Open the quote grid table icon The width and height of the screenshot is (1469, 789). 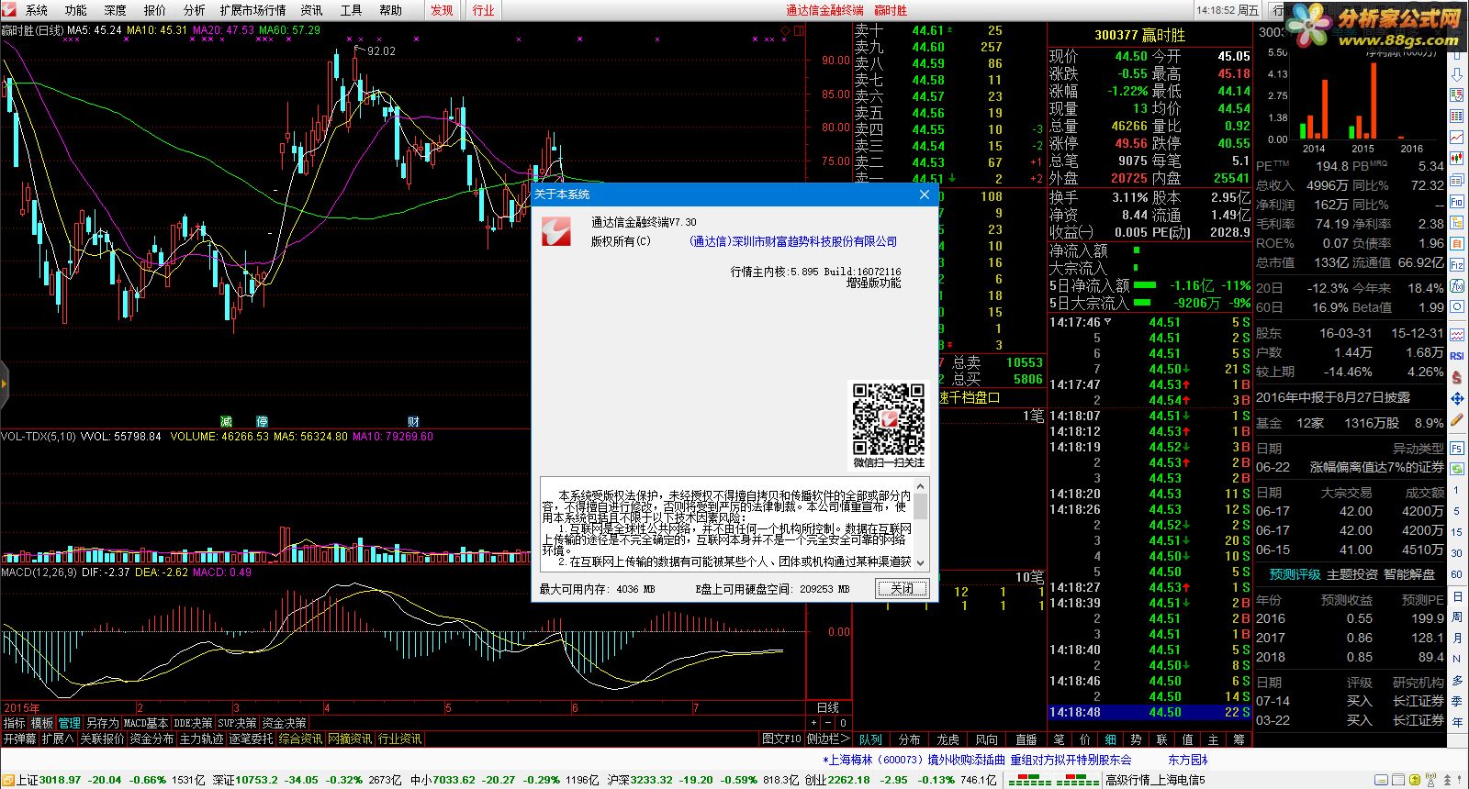point(1457,115)
